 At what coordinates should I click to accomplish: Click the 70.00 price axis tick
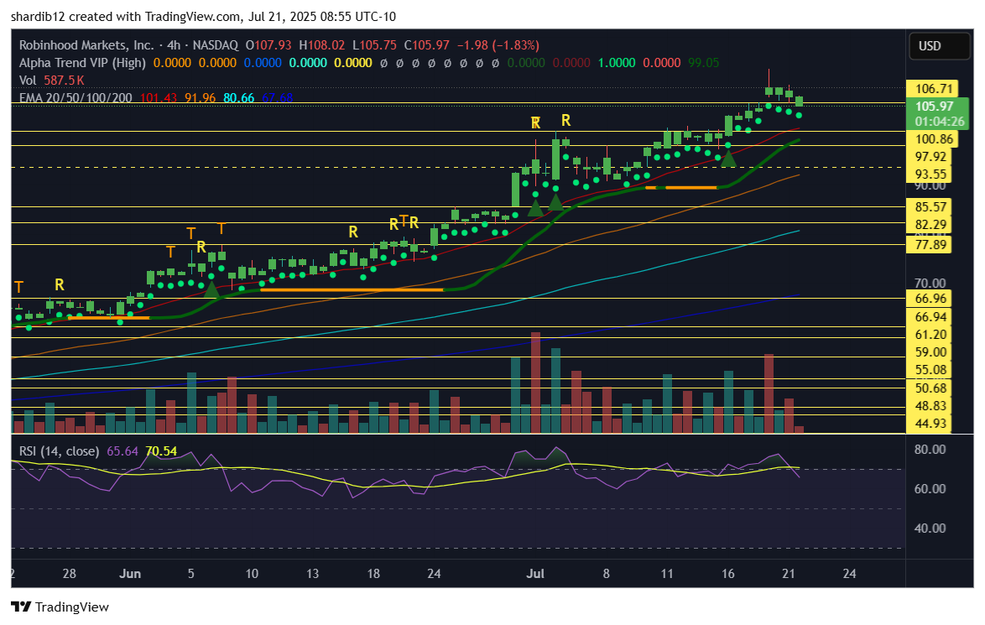(930, 284)
